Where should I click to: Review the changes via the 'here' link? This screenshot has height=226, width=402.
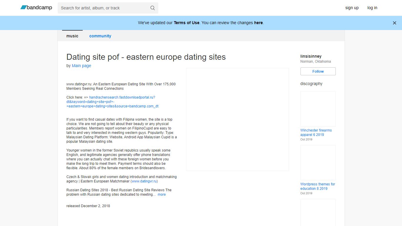tap(258, 23)
